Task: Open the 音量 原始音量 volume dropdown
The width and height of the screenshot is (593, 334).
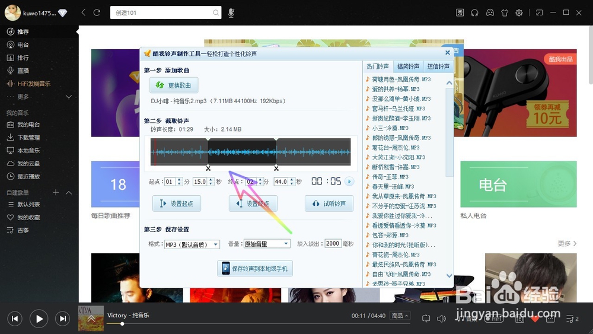Action: [267, 244]
